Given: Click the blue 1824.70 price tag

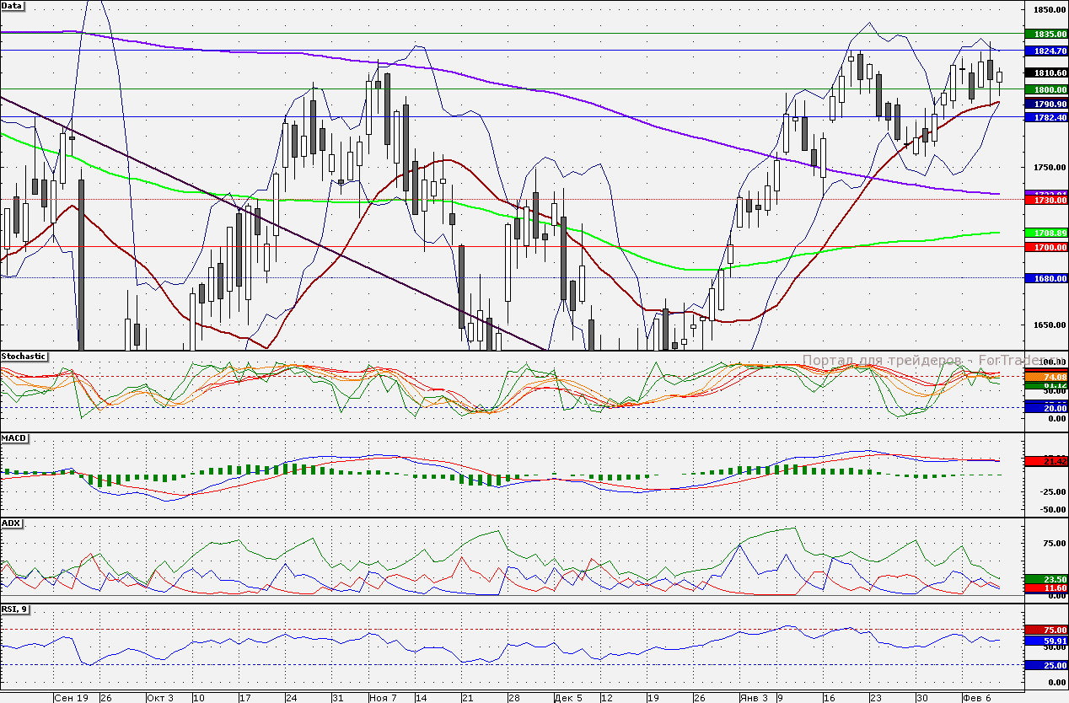Looking at the screenshot, I should [1045, 51].
